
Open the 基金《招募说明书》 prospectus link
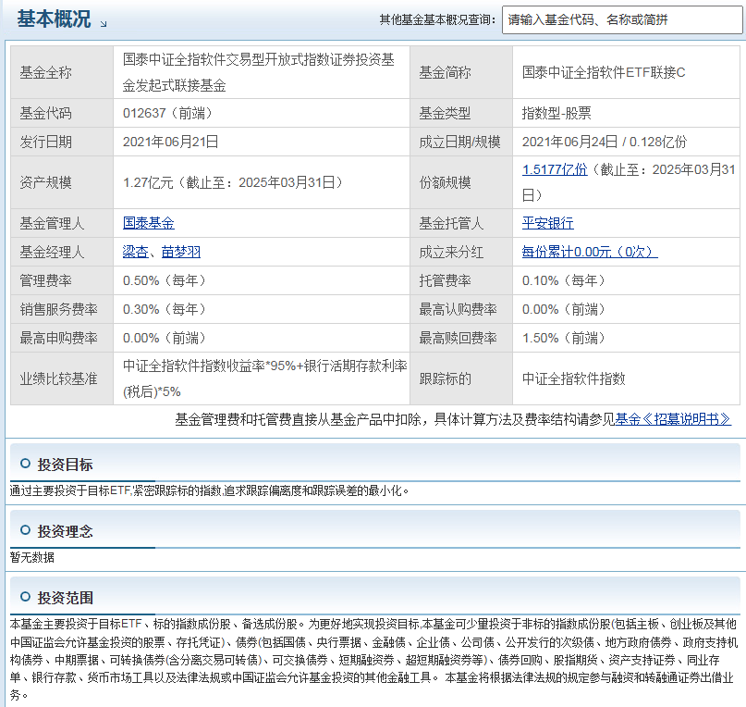pyautogui.click(x=673, y=419)
